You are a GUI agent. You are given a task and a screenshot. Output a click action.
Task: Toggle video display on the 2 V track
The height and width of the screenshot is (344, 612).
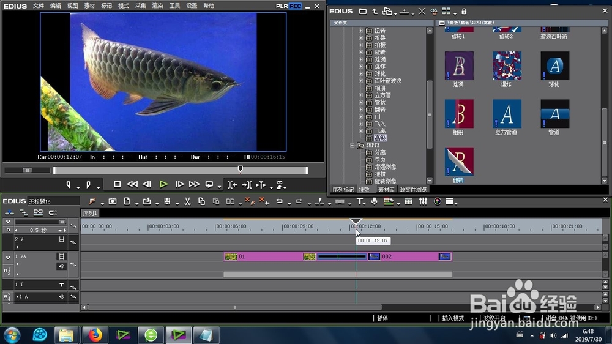61,240
